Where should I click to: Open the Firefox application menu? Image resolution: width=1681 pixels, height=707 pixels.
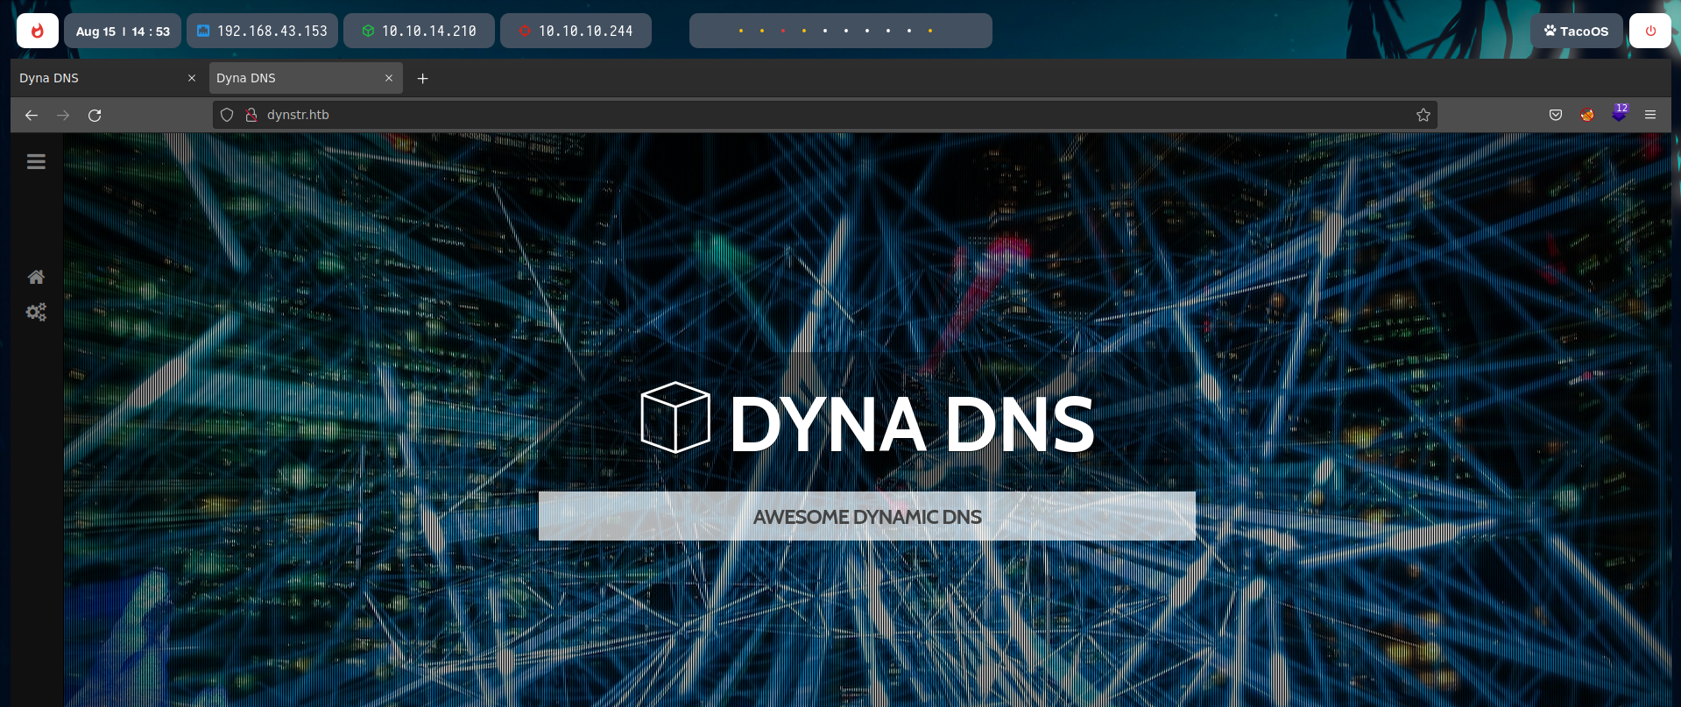point(1650,115)
